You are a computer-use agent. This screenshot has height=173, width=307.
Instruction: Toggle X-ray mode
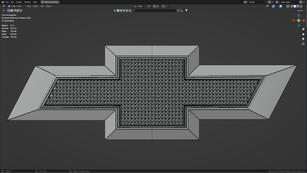288,6
